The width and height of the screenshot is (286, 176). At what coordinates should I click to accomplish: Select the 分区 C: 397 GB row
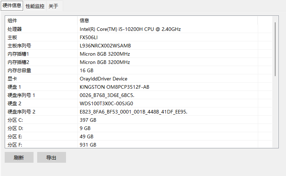138,120
